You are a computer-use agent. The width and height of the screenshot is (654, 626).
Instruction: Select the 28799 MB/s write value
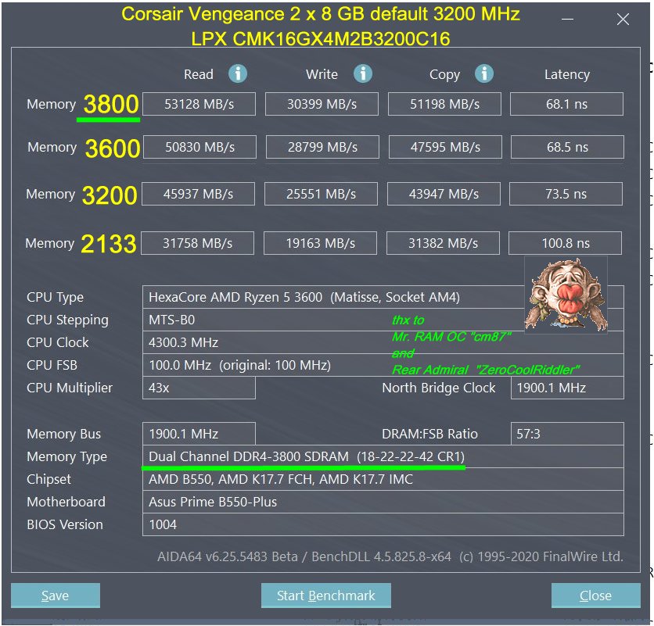coord(322,147)
